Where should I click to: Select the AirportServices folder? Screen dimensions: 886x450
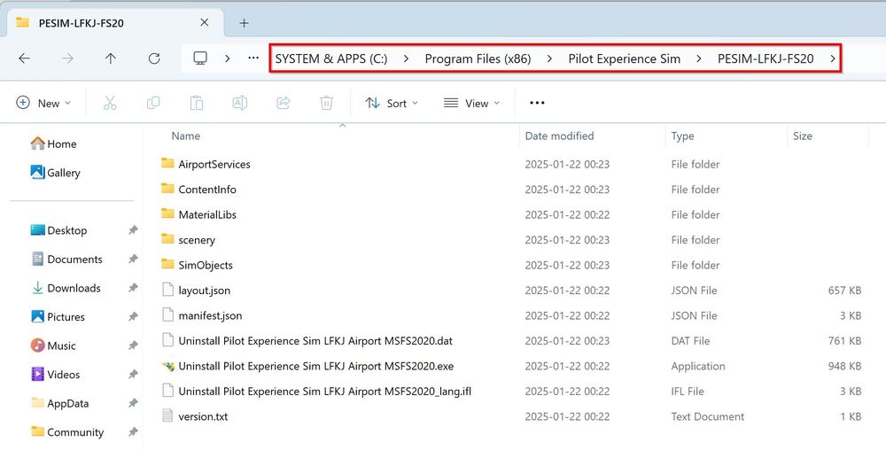point(214,164)
